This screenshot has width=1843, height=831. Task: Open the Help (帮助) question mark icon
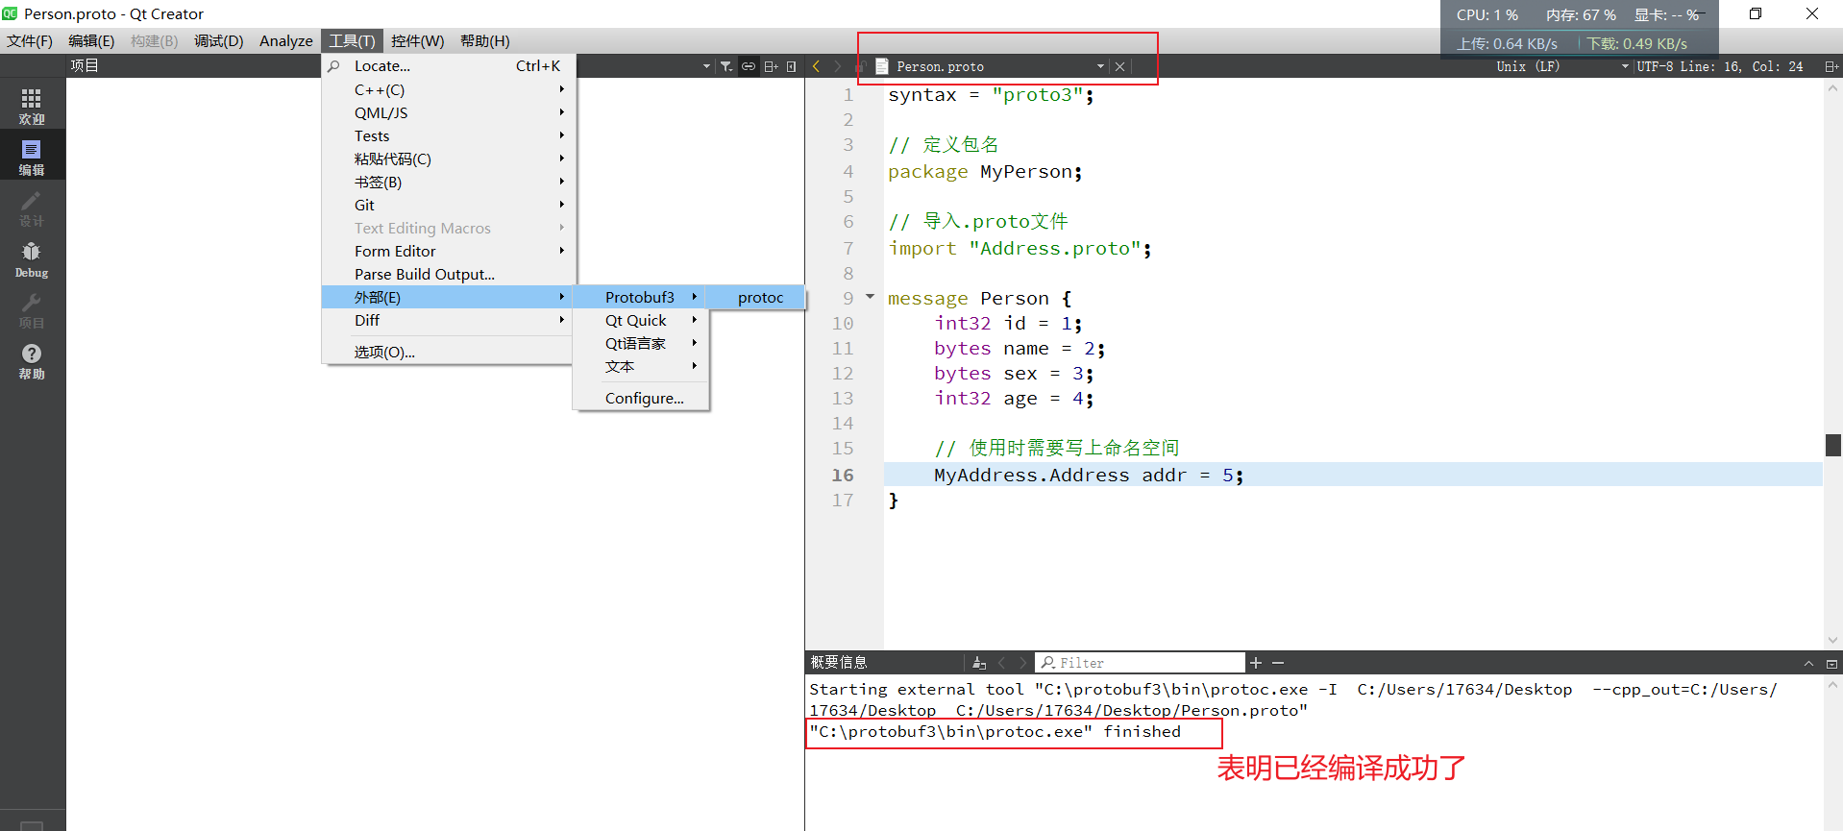(x=32, y=361)
